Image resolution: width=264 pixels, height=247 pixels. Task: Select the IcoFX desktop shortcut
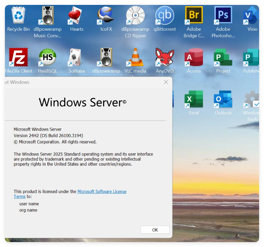[106, 15]
